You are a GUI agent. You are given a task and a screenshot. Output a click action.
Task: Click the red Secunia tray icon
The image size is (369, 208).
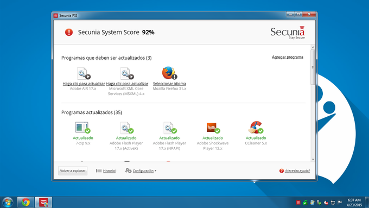[298, 203]
